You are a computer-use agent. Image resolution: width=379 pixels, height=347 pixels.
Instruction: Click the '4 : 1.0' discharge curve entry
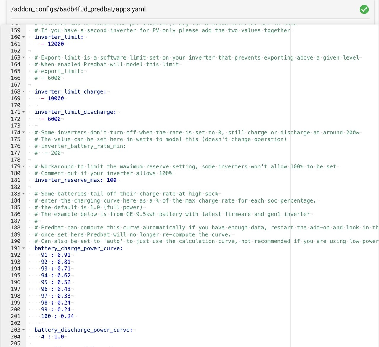pos(52,337)
